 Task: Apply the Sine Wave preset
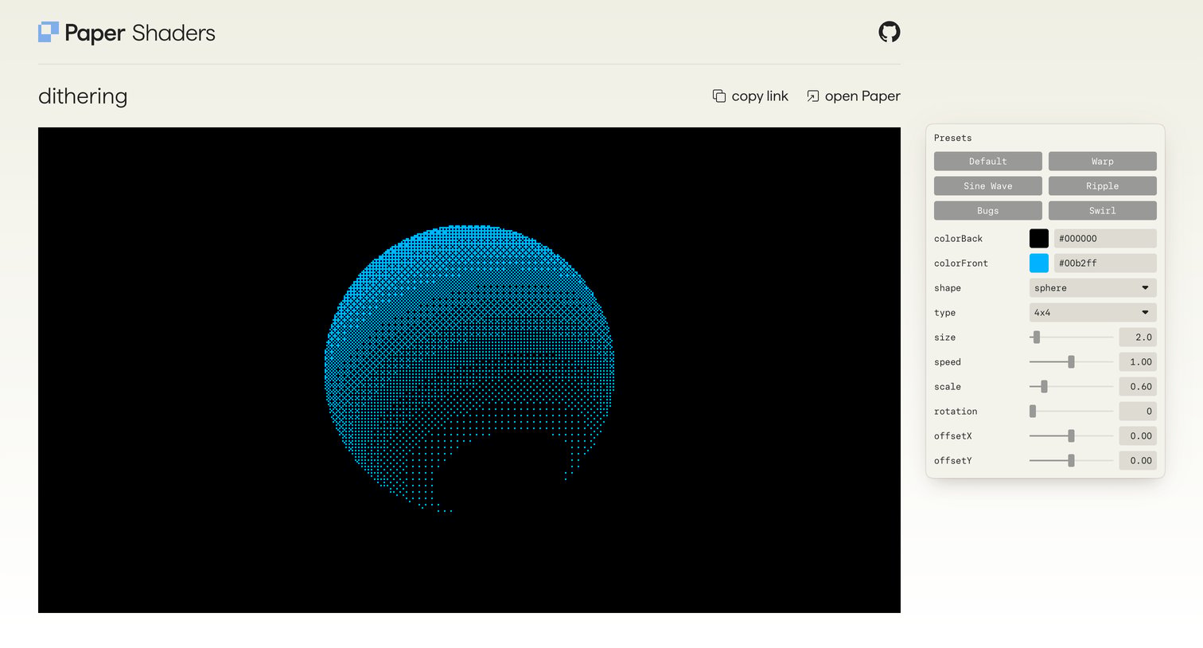(987, 185)
